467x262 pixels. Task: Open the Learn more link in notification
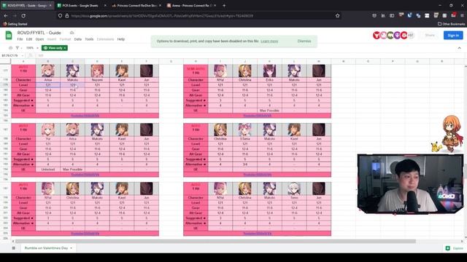tap(269, 41)
